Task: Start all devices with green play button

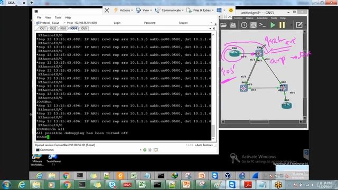Action: click(x=273, y=25)
